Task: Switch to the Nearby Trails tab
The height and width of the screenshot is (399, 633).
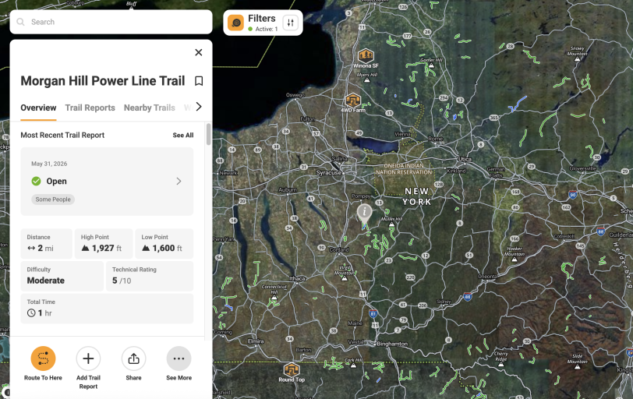Action: click(150, 108)
